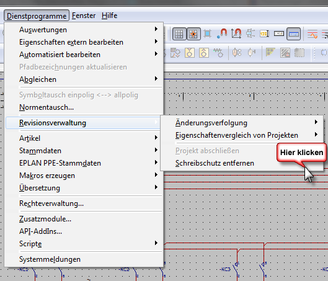Click the Hier klicken callout bubble
Image resolution: width=328 pixels, height=281 pixels.
[x=301, y=153]
